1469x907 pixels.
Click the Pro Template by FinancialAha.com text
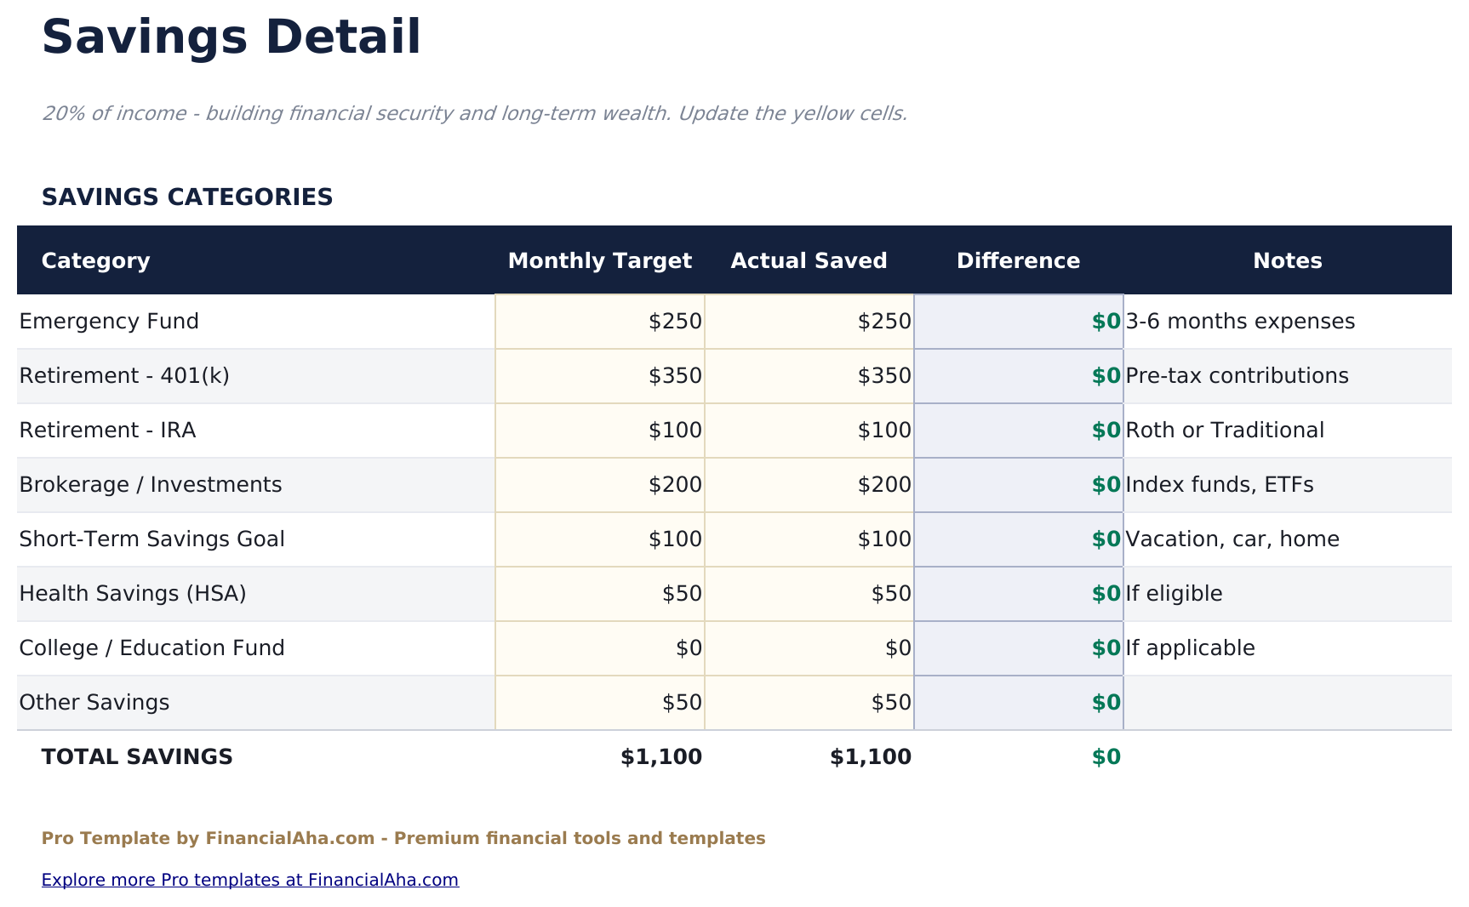(x=403, y=838)
